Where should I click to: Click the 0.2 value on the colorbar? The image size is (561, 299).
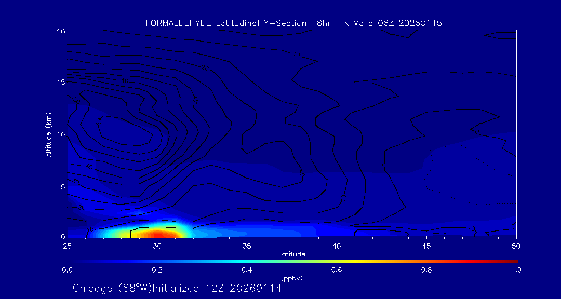pos(157,270)
